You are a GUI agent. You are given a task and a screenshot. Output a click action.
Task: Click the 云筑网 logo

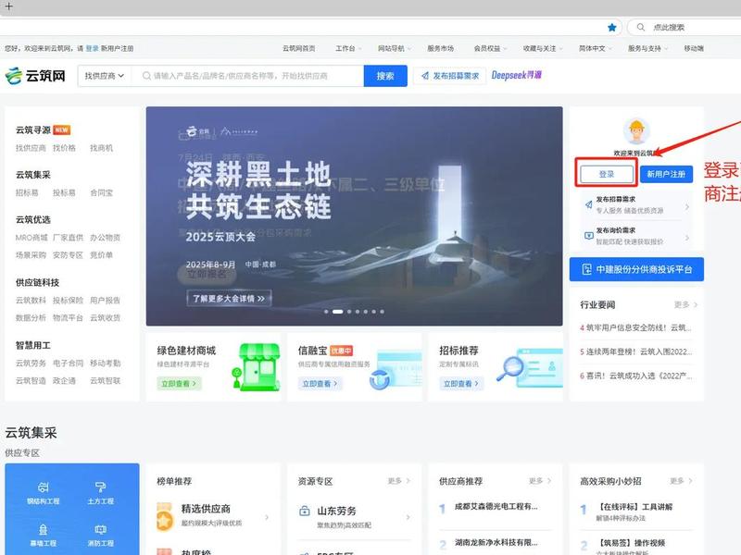35,76
